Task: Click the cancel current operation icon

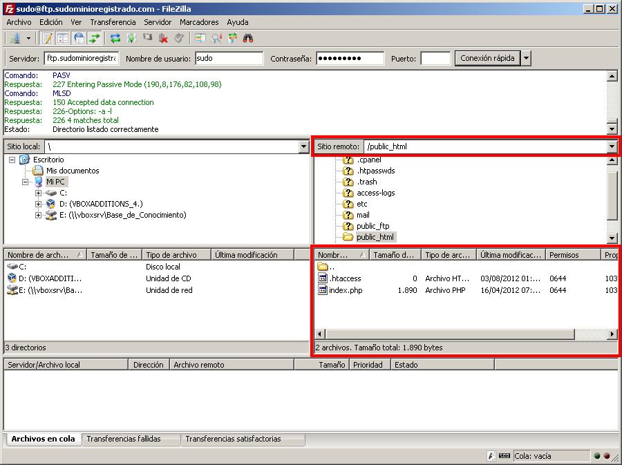Action: [147, 39]
